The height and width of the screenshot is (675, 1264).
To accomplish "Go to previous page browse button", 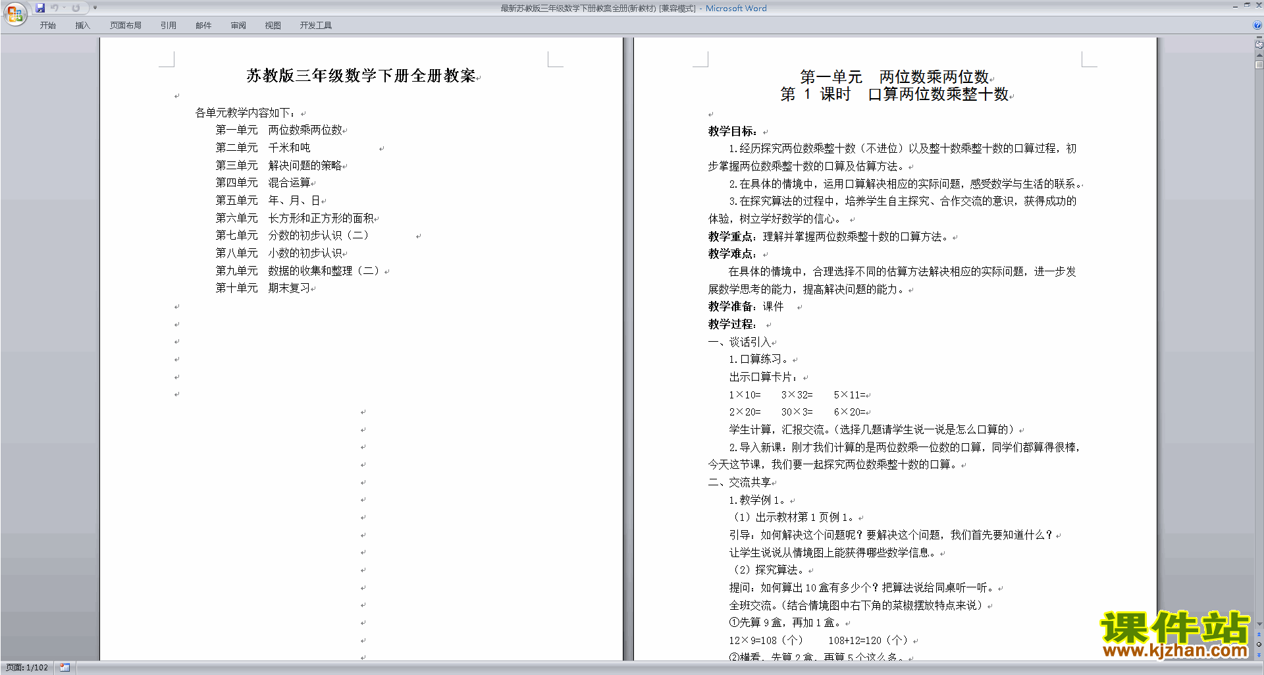I will click(1259, 634).
